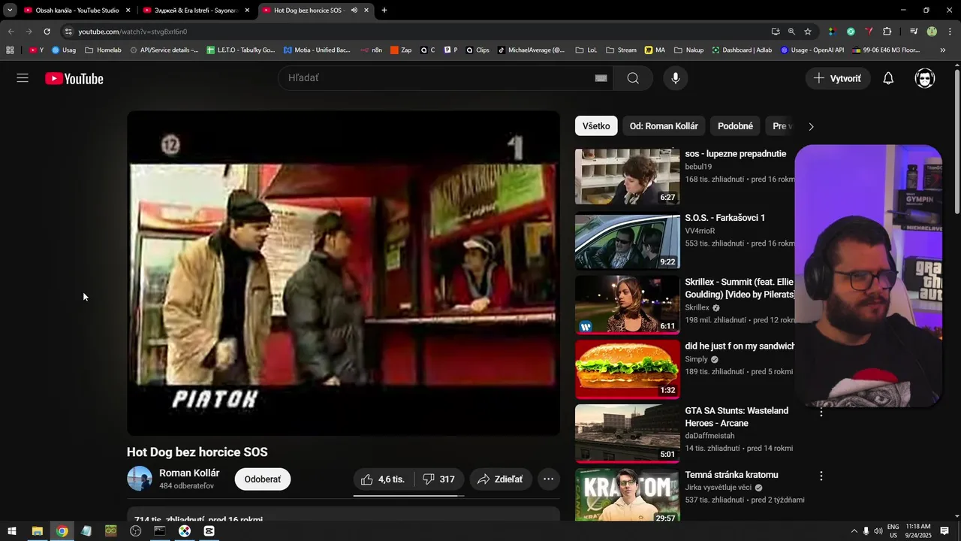Screen dimensions: 961x541
Task: Select the Od: Roman Kollár chip
Action: (664, 126)
